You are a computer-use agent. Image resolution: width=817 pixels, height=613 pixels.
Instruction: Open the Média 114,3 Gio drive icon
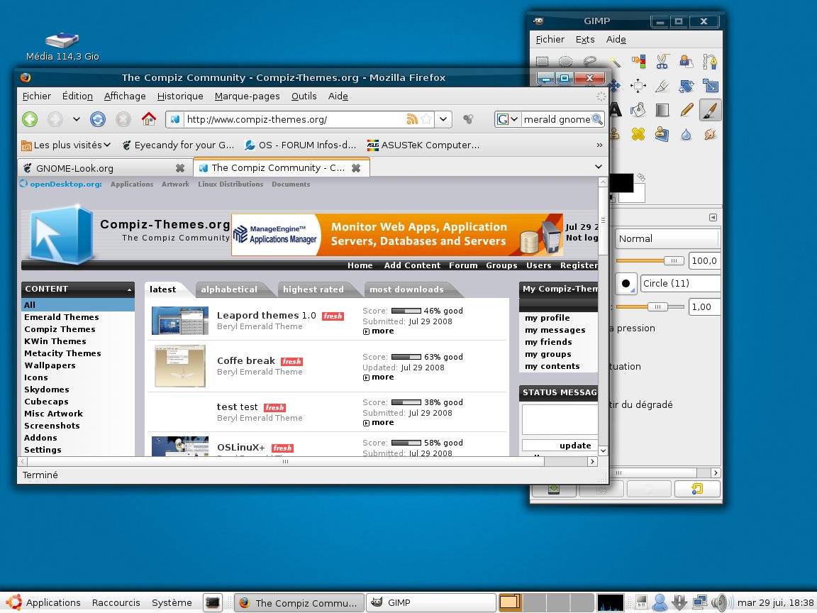tap(62, 40)
